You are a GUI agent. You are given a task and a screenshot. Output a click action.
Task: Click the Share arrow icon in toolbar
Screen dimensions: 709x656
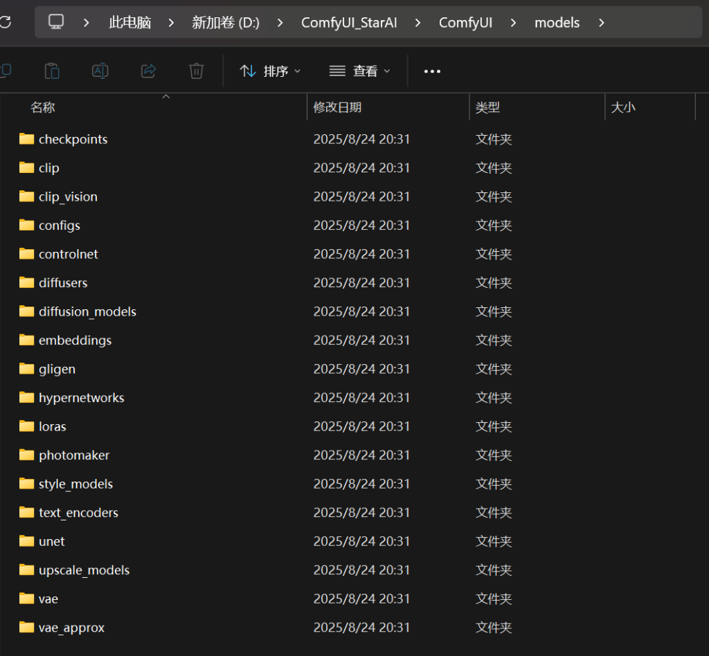pyautogui.click(x=148, y=71)
